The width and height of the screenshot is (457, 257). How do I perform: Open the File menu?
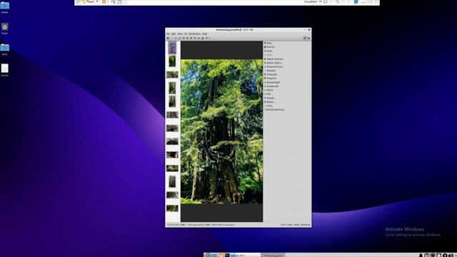coord(168,34)
